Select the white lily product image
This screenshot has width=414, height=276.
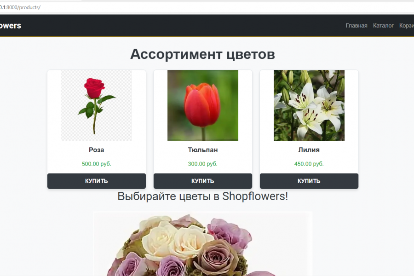click(x=309, y=105)
